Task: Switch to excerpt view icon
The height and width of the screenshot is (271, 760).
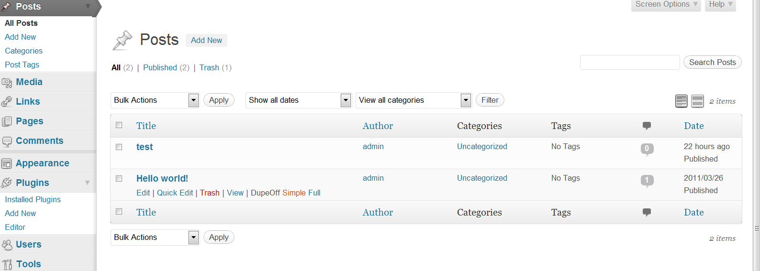Action: (x=698, y=101)
